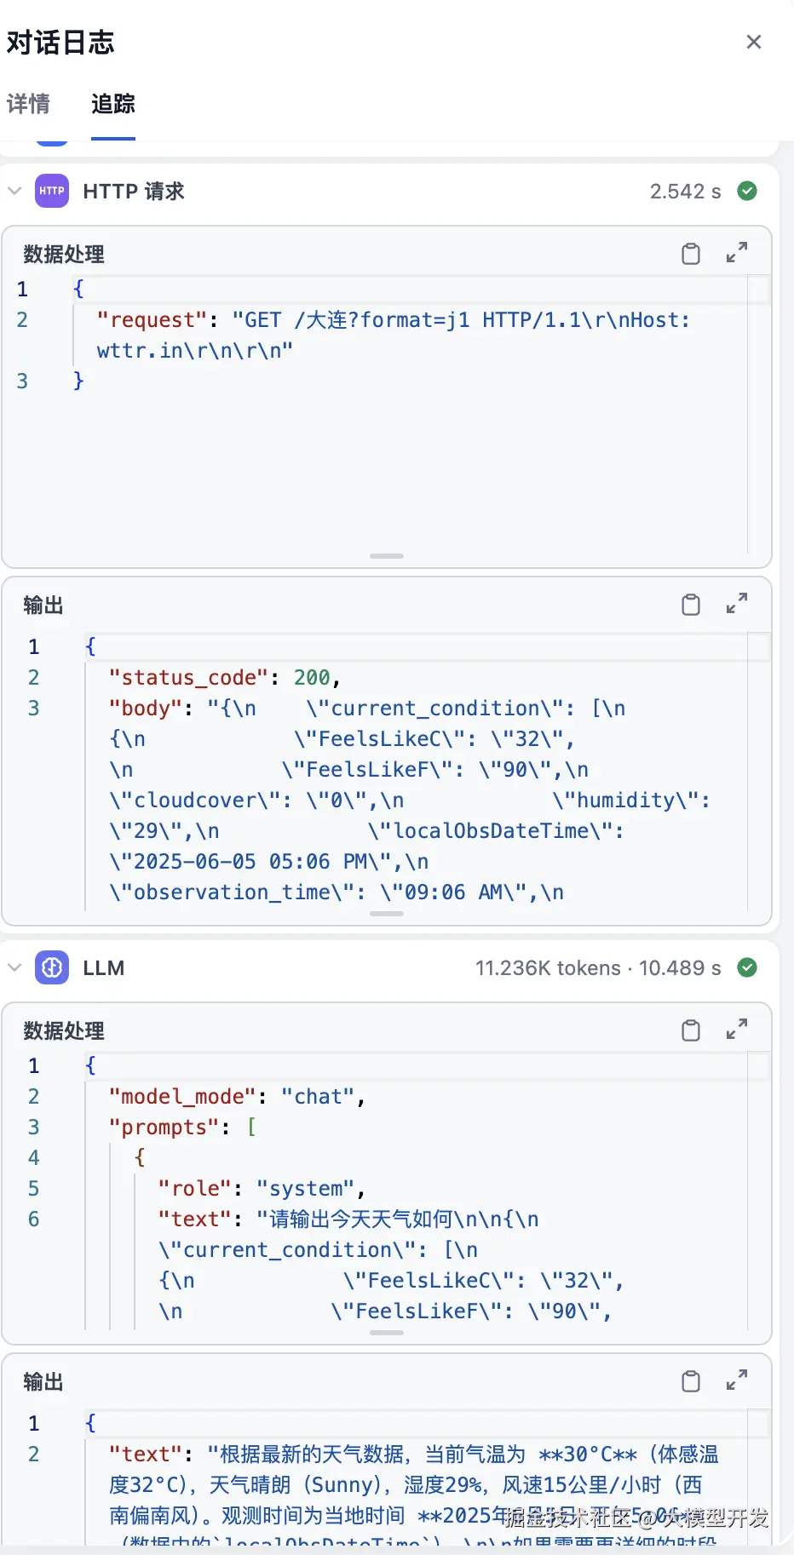Image resolution: width=794 pixels, height=1555 pixels.
Task: Click the HTTP 请求 node title
Action: pyautogui.click(x=134, y=191)
